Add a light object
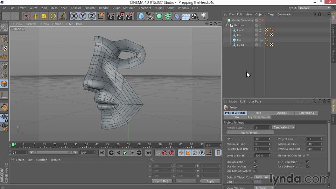 [204, 16]
